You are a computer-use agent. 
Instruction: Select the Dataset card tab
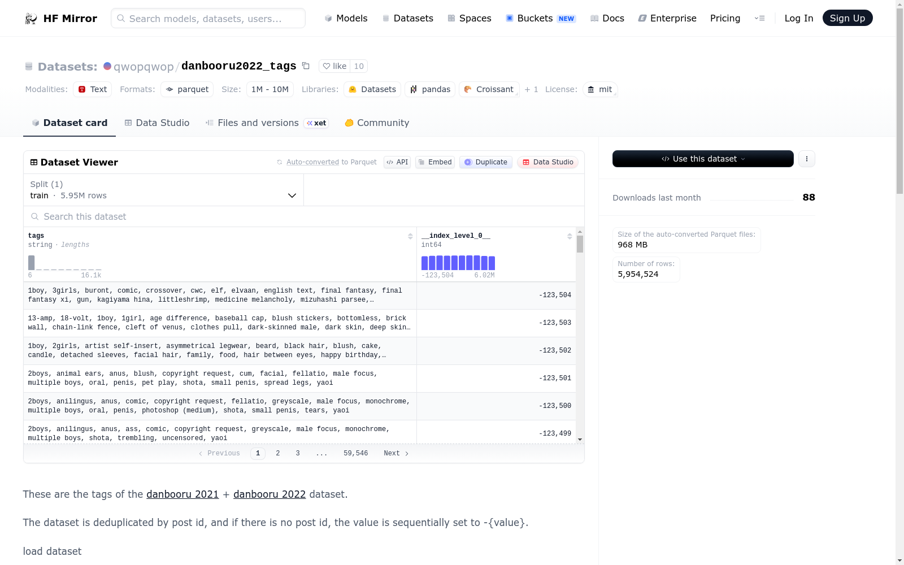click(69, 123)
